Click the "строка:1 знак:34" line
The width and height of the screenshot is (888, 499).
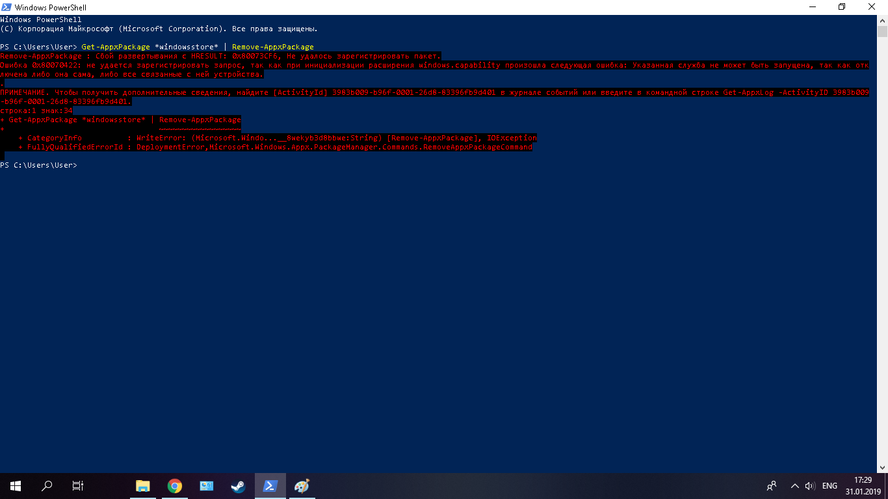tap(36, 110)
